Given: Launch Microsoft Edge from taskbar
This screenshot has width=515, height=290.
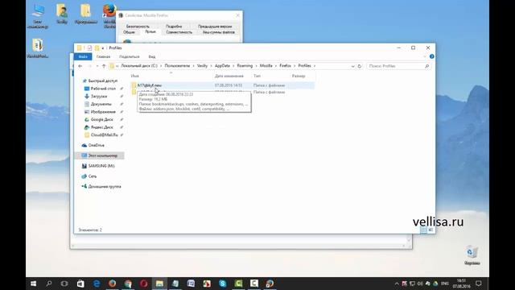Looking at the screenshot, I should coord(97,284).
